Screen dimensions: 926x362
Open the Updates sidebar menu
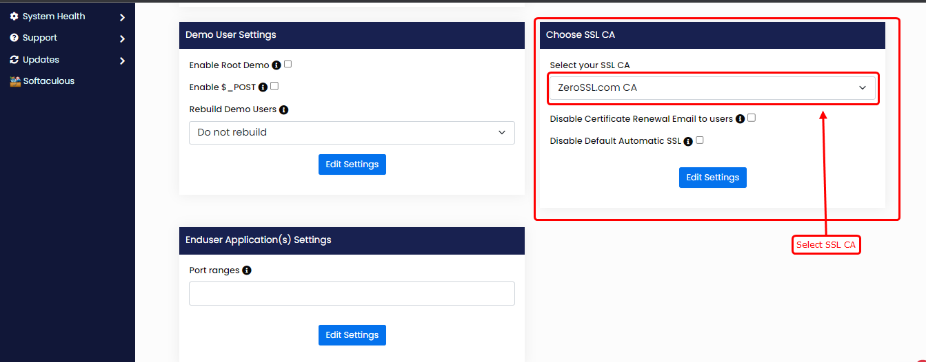pyautogui.click(x=41, y=60)
